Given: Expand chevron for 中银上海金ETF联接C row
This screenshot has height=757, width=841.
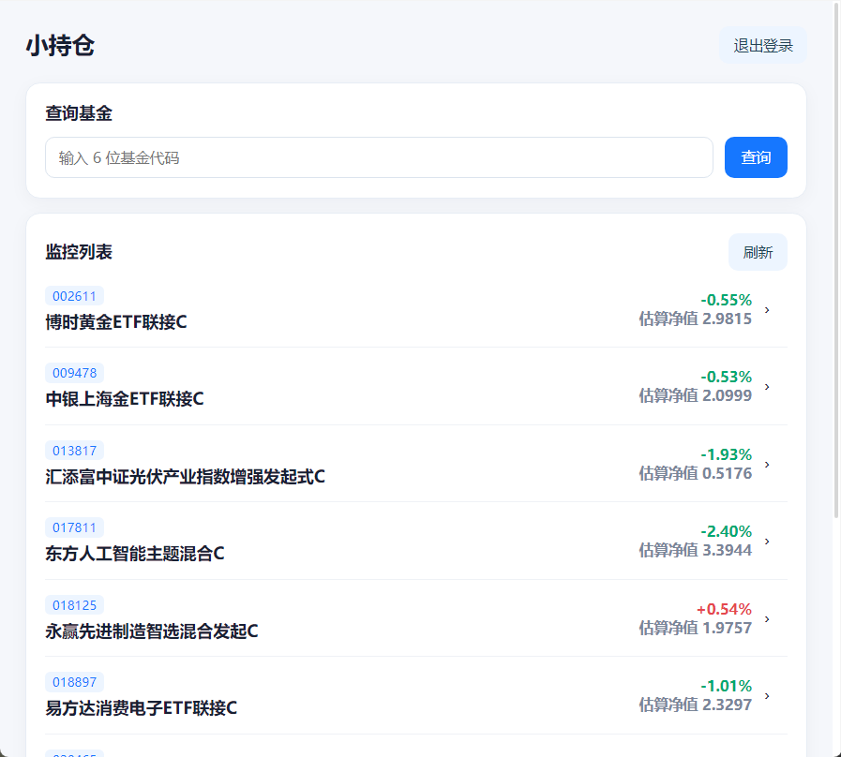Looking at the screenshot, I should coord(767,387).
